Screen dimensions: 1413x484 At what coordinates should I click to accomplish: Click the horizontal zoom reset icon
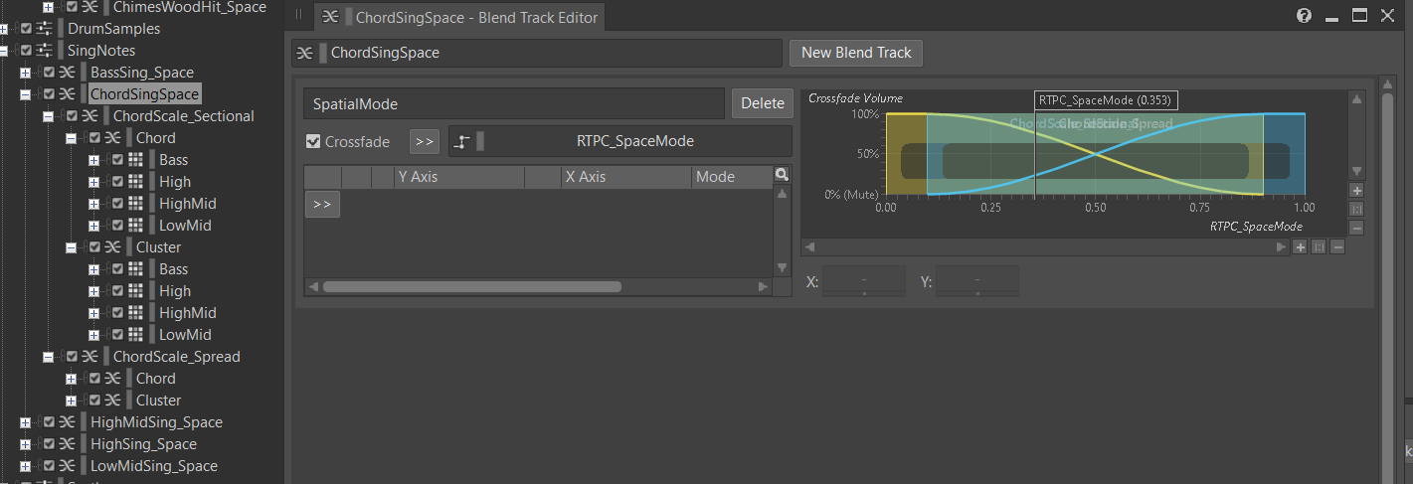[1319, 247]
